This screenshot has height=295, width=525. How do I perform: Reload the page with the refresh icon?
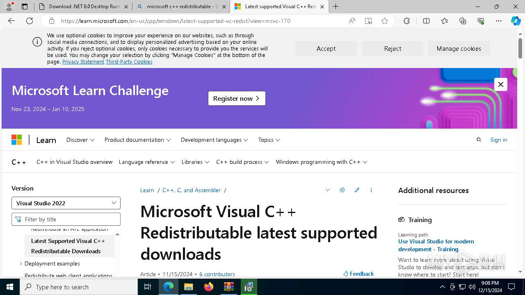coord(30,21)
